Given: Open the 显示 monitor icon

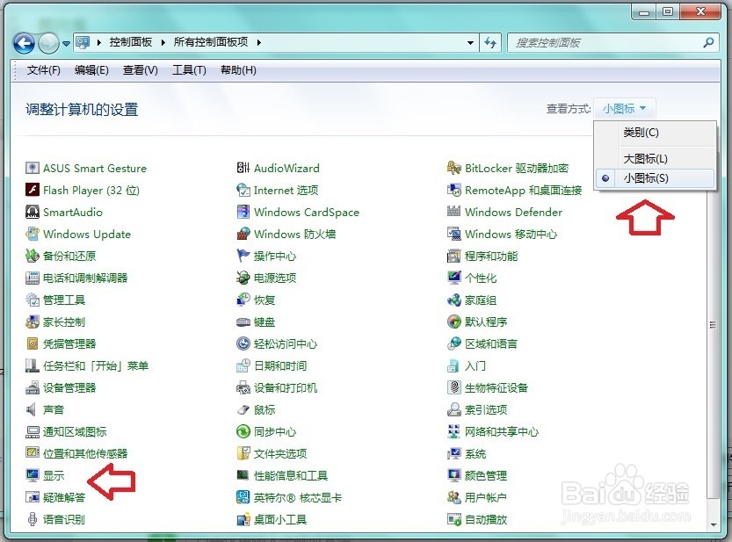Looking at the screenshot, I should tap(33, 475).
